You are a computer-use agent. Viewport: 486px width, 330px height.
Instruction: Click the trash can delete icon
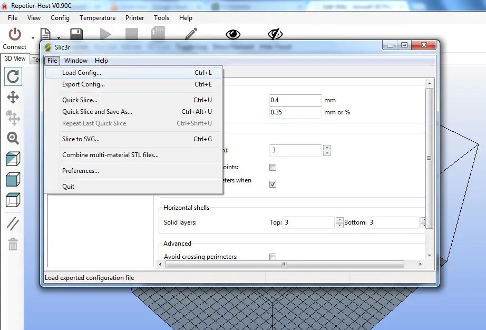[13, 244]
